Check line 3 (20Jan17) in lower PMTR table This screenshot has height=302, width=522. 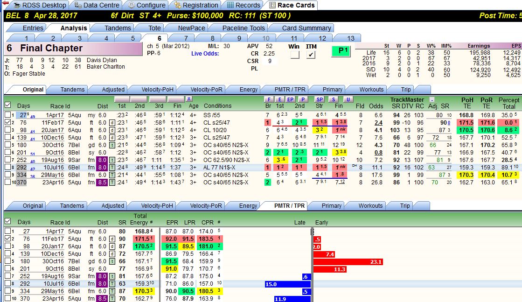click(7, 246)
